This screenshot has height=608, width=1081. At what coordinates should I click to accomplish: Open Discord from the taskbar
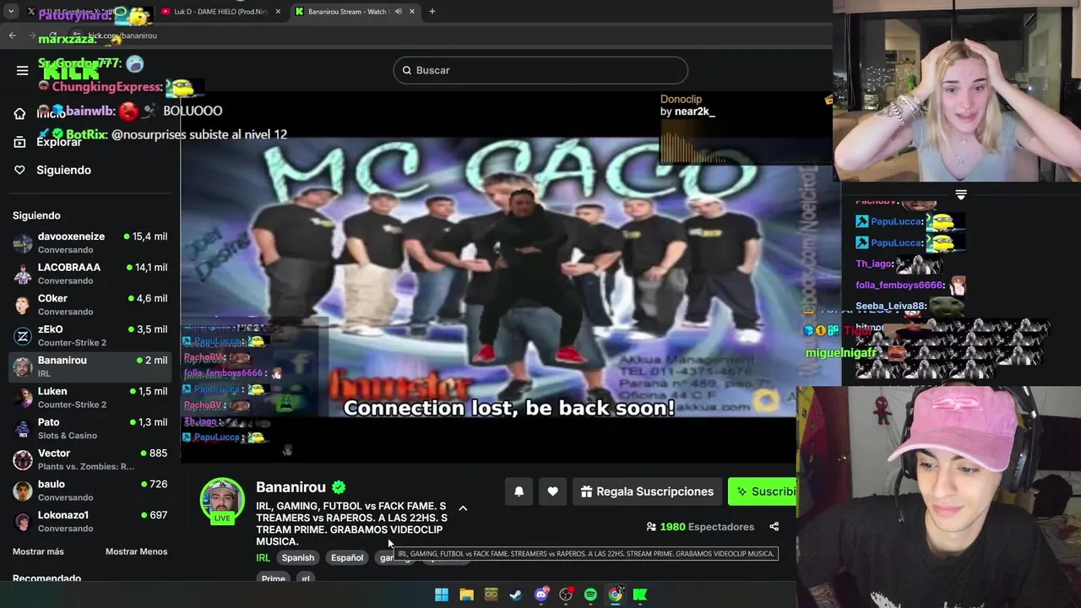[541, 594]
